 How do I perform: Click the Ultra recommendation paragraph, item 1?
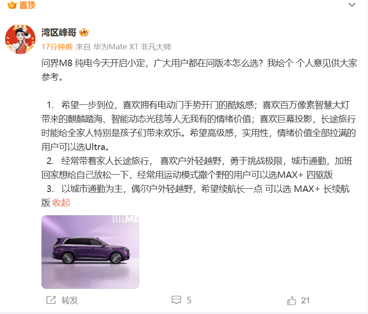(x=198, y=126)
